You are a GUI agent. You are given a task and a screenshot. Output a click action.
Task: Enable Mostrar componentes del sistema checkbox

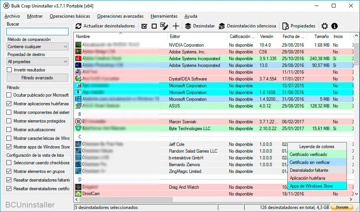pos(9,112)
